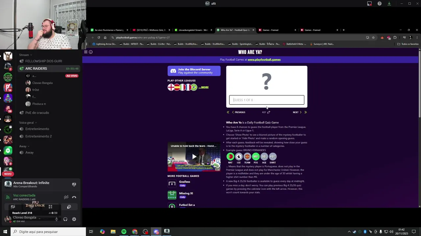421x236 pixels.
Task: Go to browser home page
Action: click(x=105, y=37)
